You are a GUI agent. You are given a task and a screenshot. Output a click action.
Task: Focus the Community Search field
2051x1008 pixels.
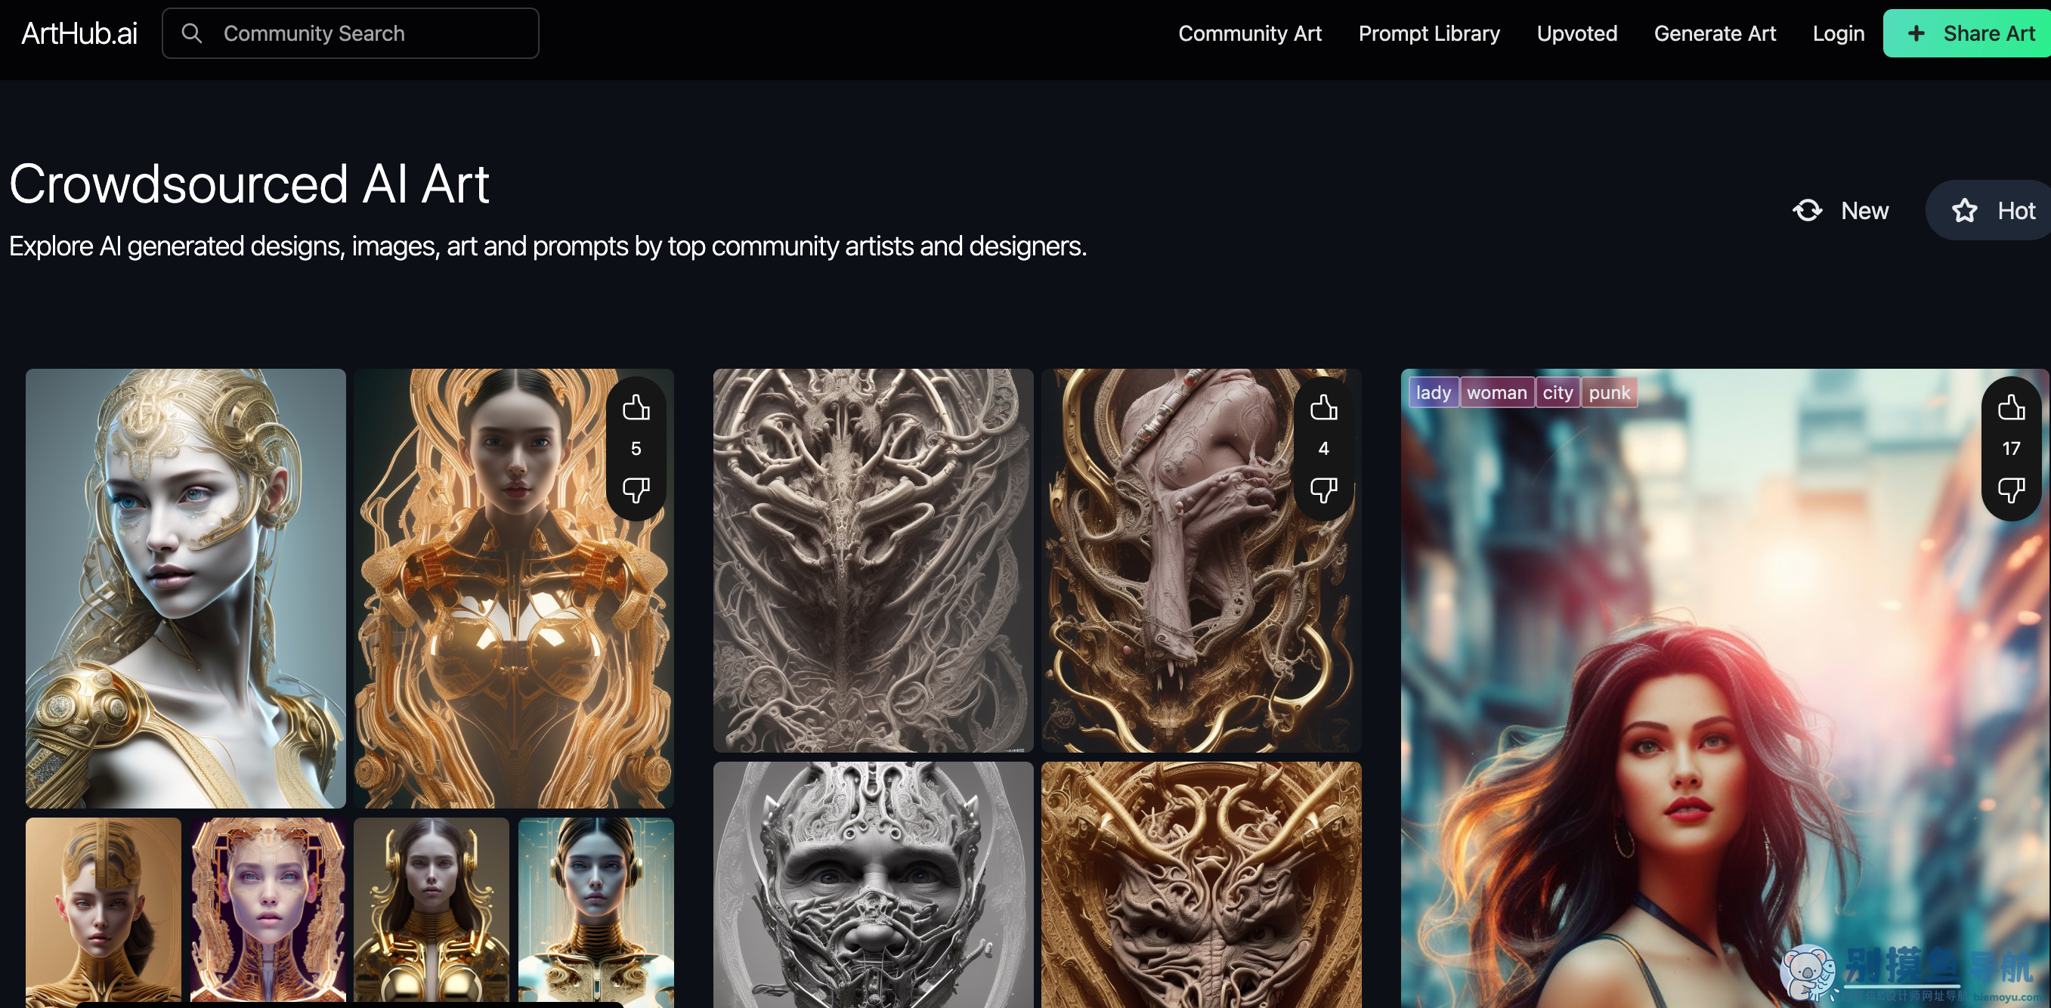tap(351, 33)
